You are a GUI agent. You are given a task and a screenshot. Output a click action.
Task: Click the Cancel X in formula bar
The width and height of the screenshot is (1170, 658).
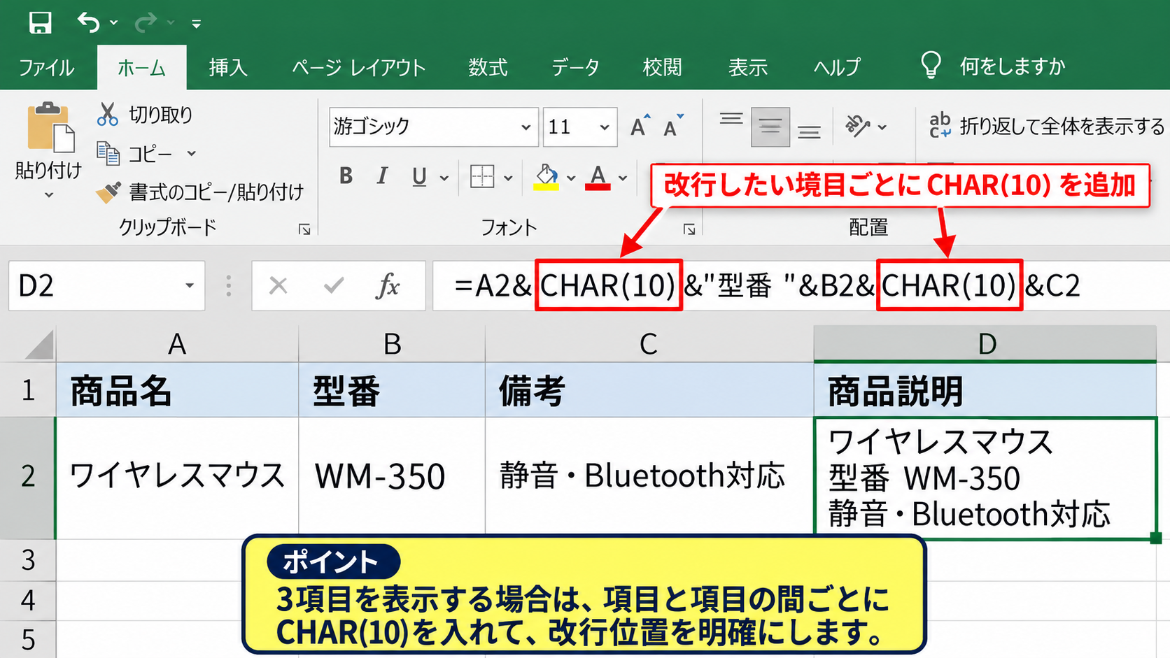pyautogui.click(x=279, y=285)
